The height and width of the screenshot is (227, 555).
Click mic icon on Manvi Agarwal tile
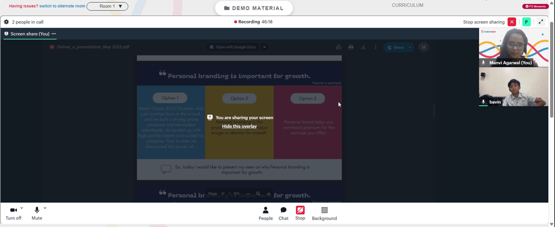click(483, 63)
